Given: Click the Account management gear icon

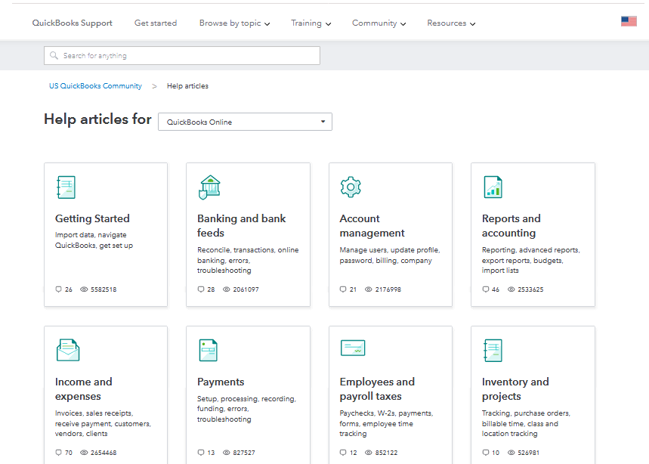Looking at the screenshot, I should [x=351, y=187].
